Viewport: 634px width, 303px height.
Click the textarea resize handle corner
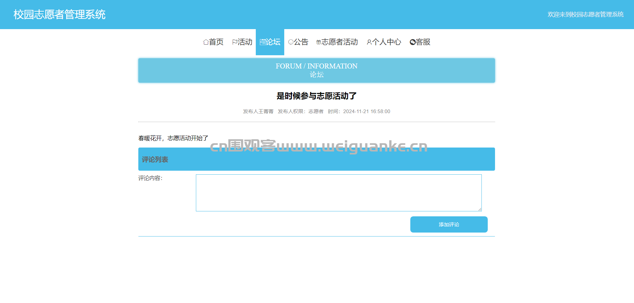coord(479,209)
